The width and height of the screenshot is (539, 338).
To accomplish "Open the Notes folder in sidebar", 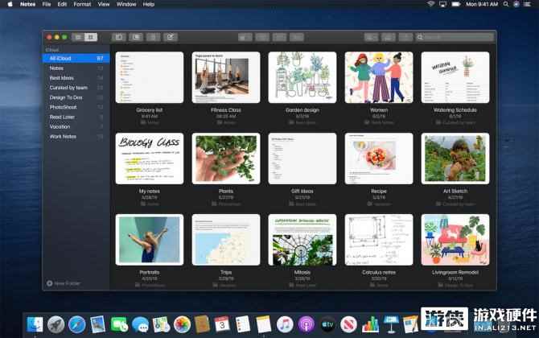I will tap(76, 68).
